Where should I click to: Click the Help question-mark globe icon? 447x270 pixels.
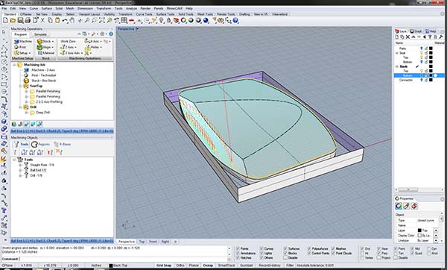(235, 20)
